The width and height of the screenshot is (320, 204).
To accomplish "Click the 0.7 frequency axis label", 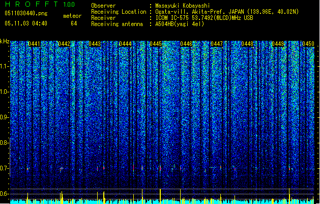I will tap(5, 168).
